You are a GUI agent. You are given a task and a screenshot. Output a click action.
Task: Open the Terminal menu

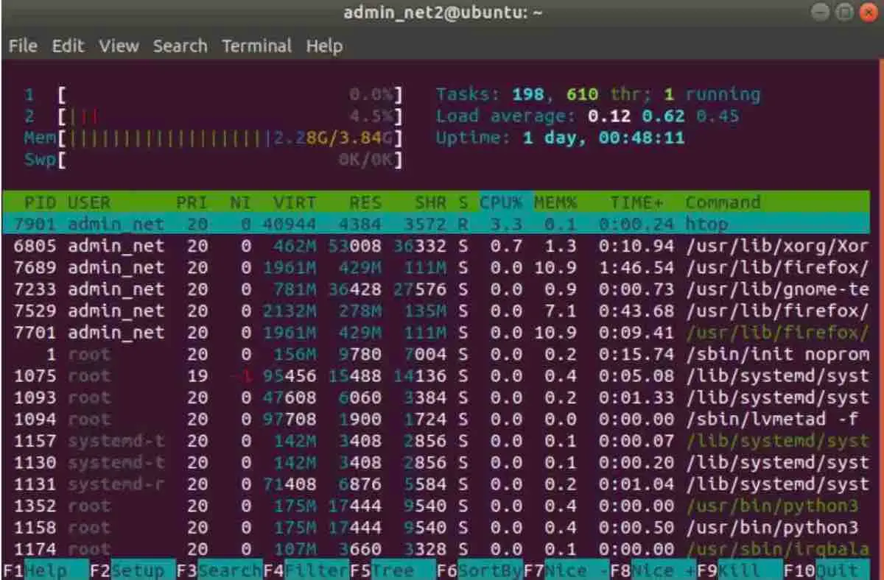(x=256, y=46)
